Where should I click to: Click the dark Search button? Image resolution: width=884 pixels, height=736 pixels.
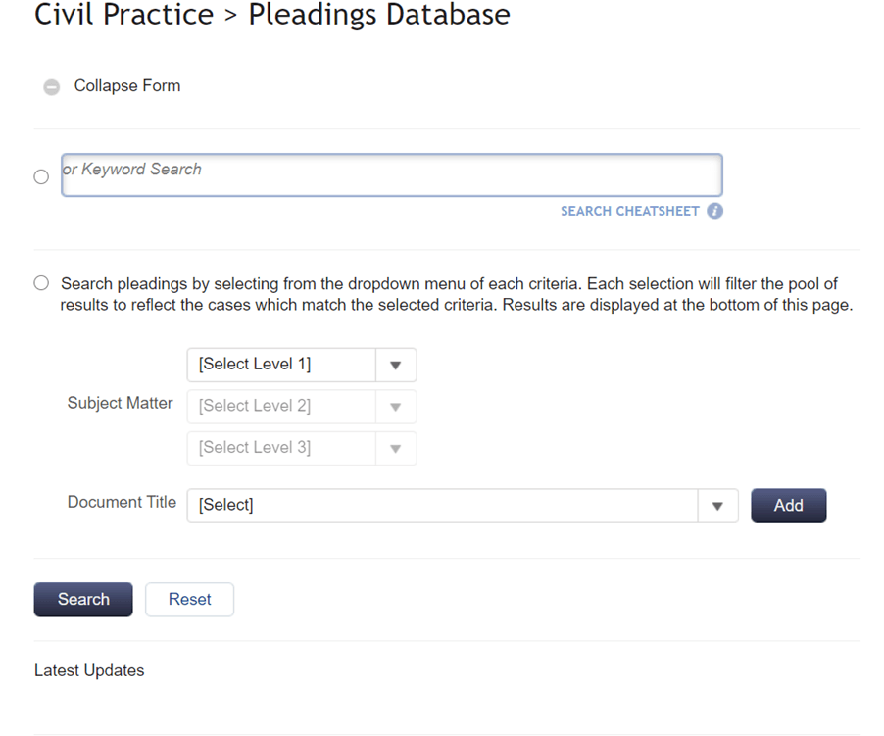click(83, 599)
